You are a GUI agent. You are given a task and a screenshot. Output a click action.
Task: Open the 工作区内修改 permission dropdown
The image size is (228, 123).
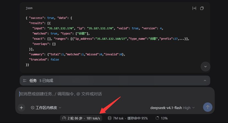pos(46,108)
